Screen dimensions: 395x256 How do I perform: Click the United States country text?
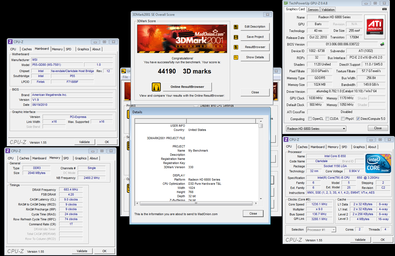tap(197, 130)
